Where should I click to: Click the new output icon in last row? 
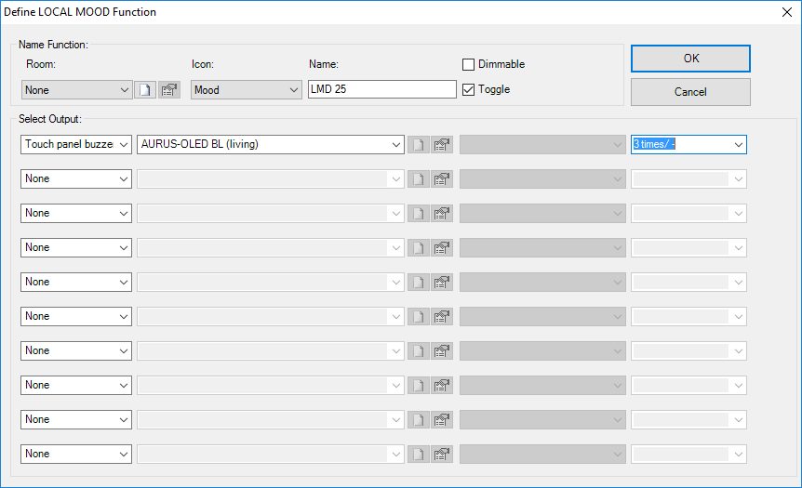click(419, 454)
